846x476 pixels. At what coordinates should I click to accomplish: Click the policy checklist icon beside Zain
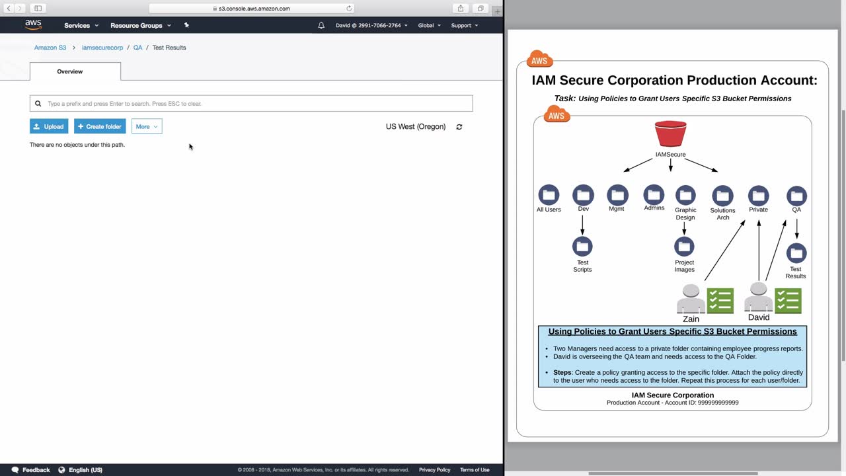(720, 301)
